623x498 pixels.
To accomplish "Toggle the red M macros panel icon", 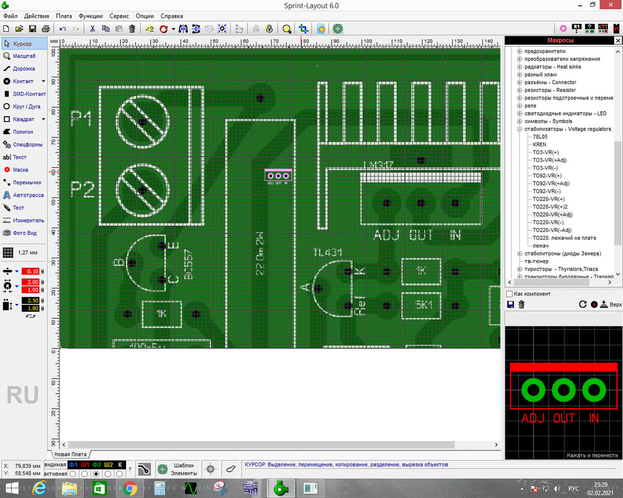I will (616, 29).
